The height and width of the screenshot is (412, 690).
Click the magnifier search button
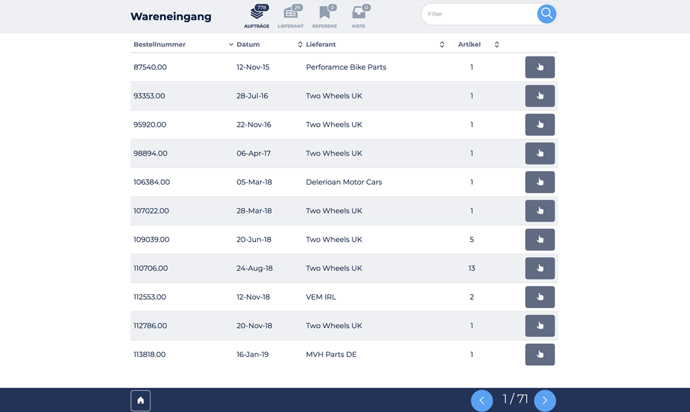click(546, 14)
